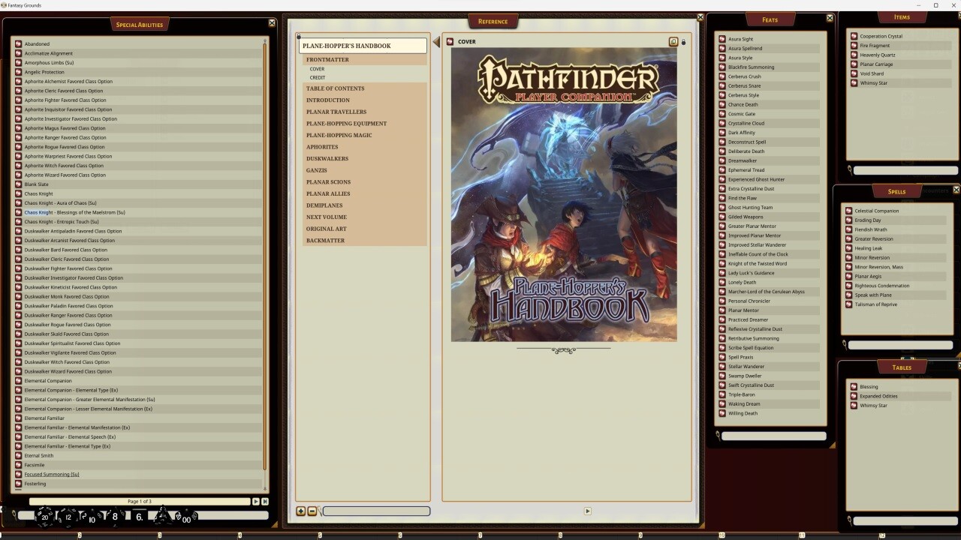Image resolution: width=961 pixels, height=540 pixels.
Task: Roll the d12 die
Action: [x=68, y=516]
